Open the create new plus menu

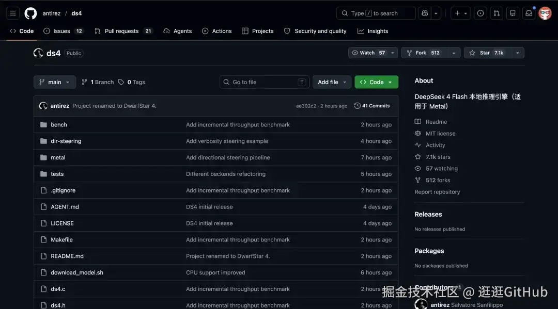460,13
